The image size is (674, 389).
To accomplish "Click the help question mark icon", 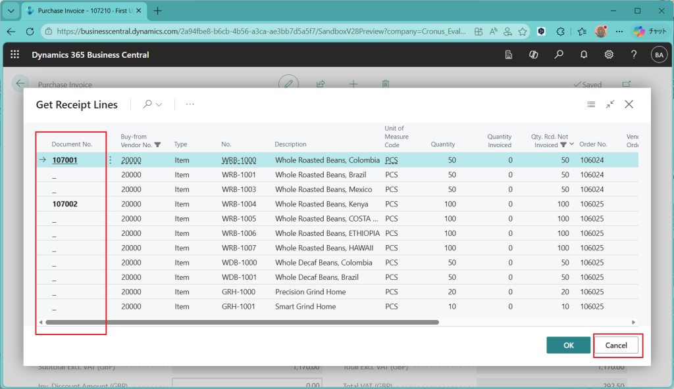I will click(633, 55).
